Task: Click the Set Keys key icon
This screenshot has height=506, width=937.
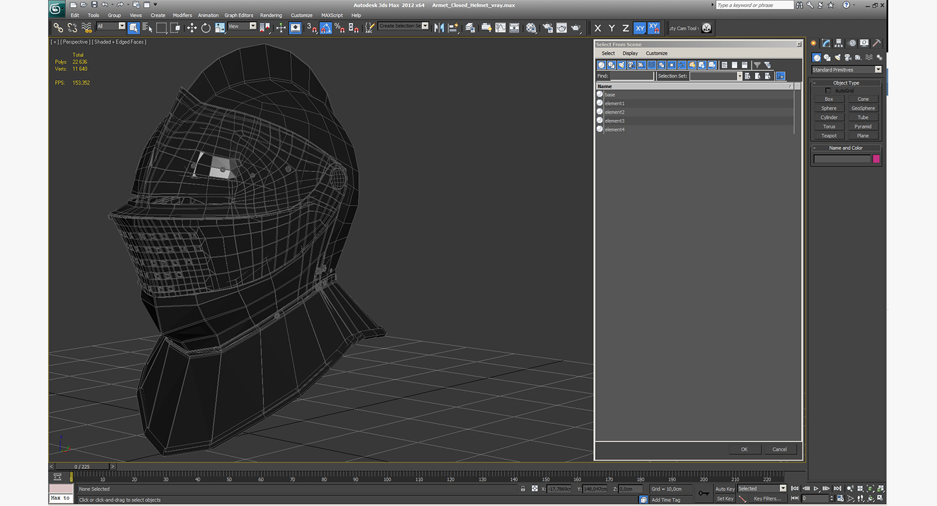Action: 703,493
